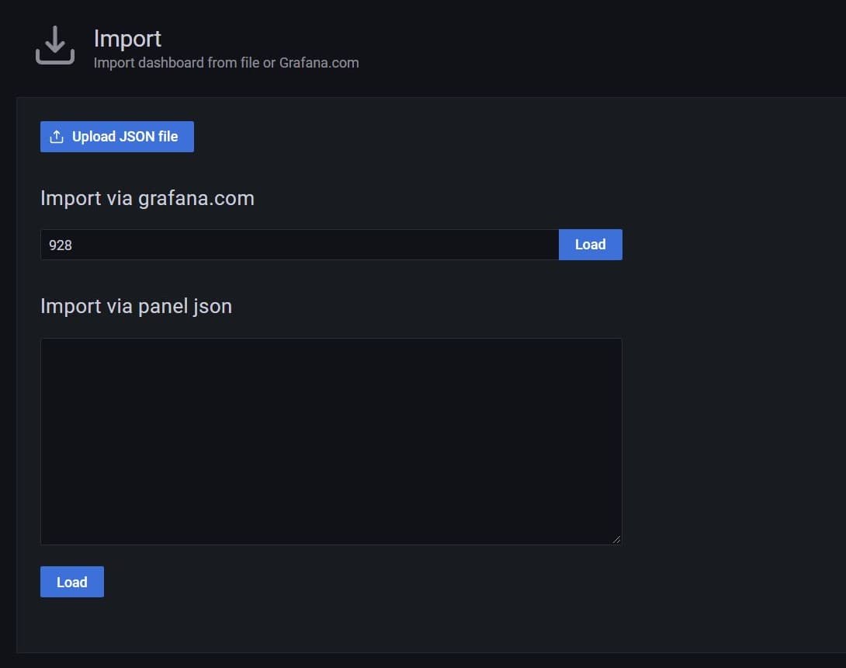
Task: Click the "Upload JSON file" label text
Action: pyautogui.click(x=125, y=137)
